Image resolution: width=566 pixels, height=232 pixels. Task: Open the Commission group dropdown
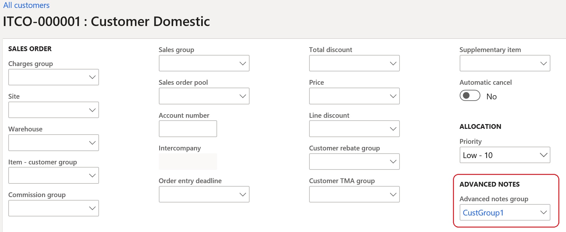(92, 208)
